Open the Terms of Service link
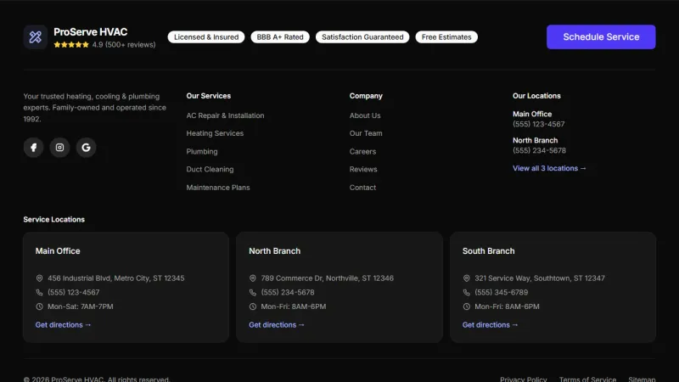Image resolution: width=679 pixels, height=382 pixels. coord(587,379)
